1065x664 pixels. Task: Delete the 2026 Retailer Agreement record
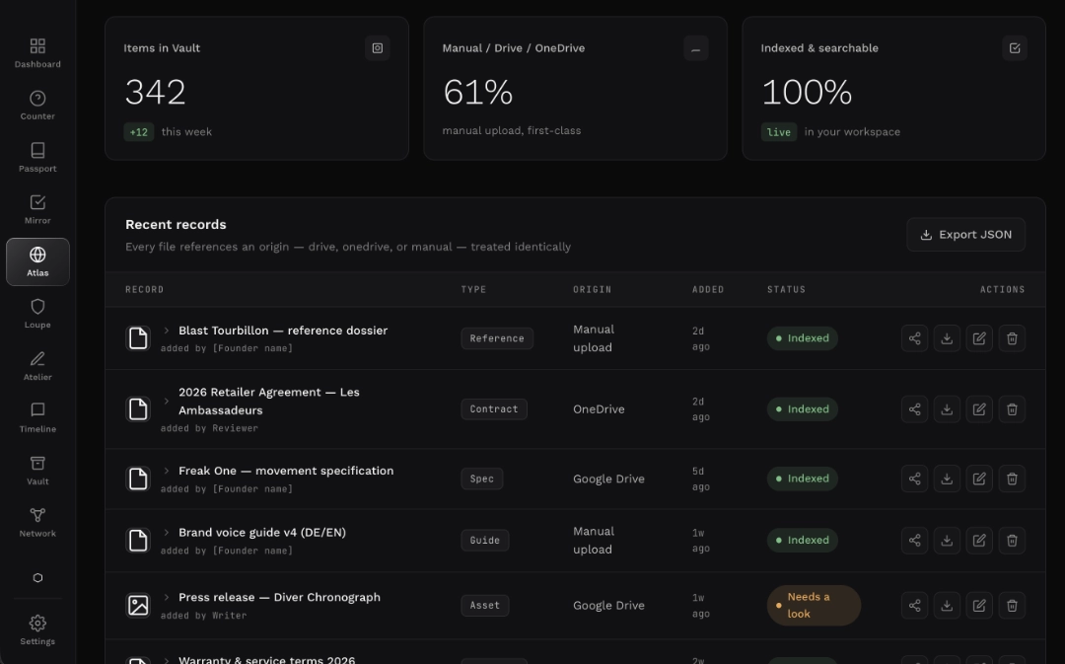[1012, 409]
